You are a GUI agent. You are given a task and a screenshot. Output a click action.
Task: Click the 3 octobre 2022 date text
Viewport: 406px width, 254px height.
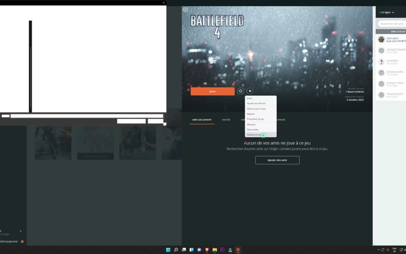click(355, 100)
